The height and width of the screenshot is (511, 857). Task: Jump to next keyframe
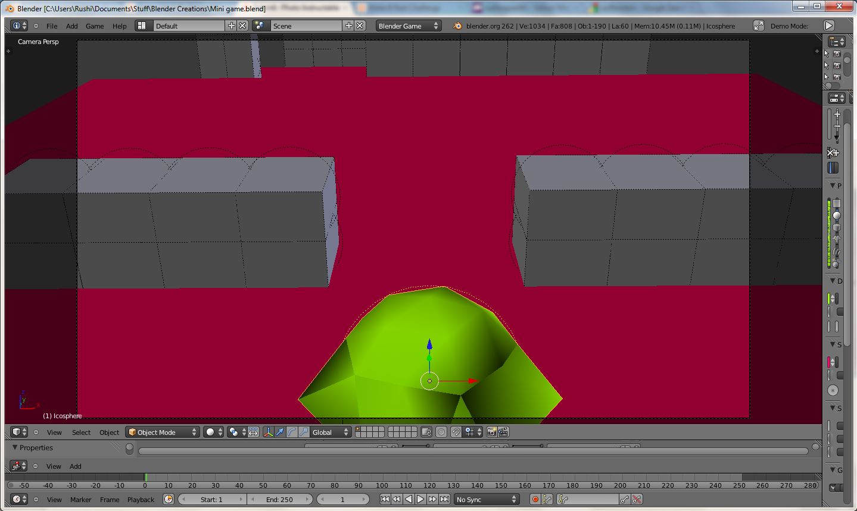pyautogui.click(x=432, y=499)
